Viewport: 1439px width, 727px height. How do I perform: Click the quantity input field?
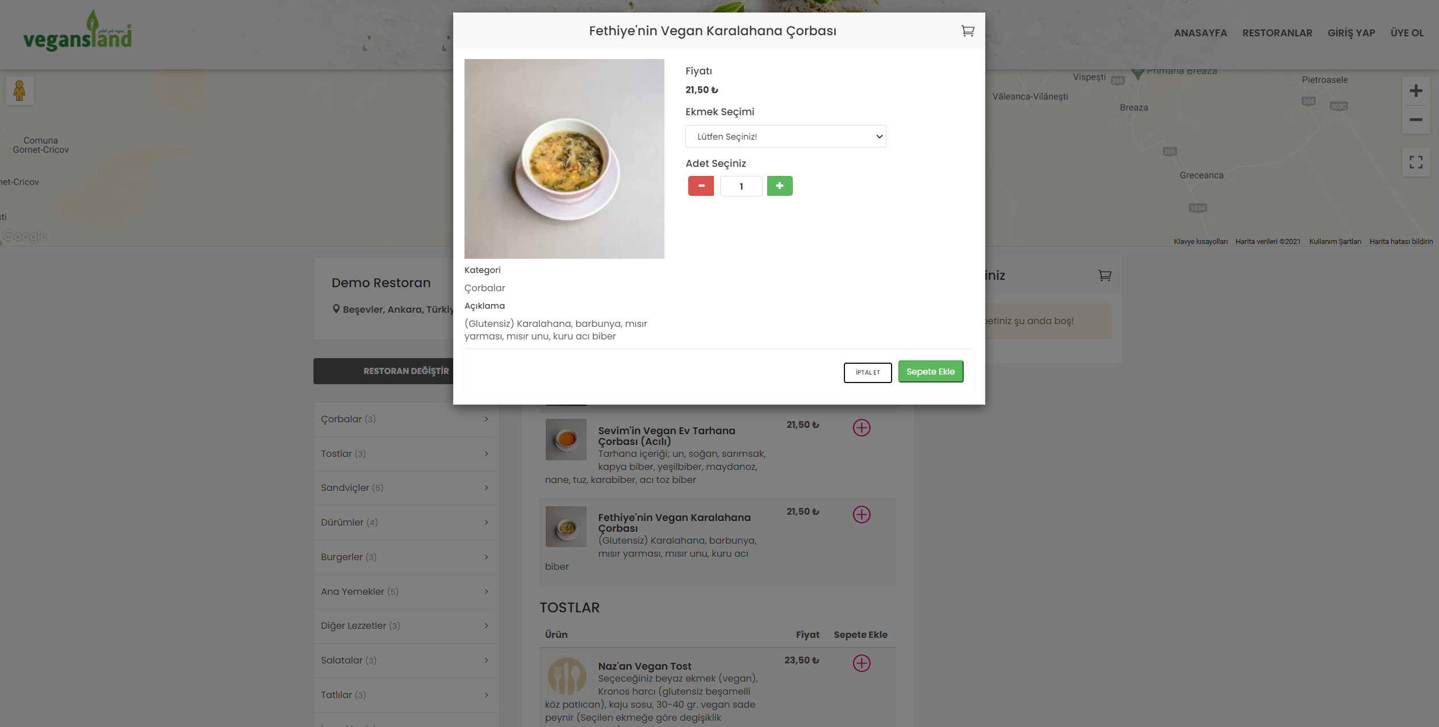tap(741, 186)
